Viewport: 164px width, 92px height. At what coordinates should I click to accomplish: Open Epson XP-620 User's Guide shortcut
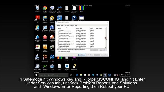38,68
